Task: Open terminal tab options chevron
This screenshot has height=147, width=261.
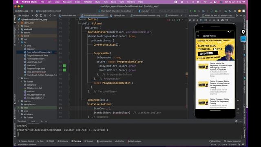Action: (46, 121)
